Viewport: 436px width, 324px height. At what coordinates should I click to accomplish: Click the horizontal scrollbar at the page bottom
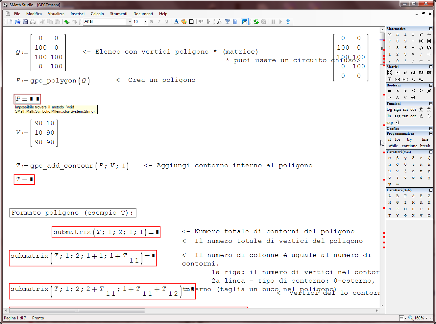pyautogui.click(x=76, y=311)
